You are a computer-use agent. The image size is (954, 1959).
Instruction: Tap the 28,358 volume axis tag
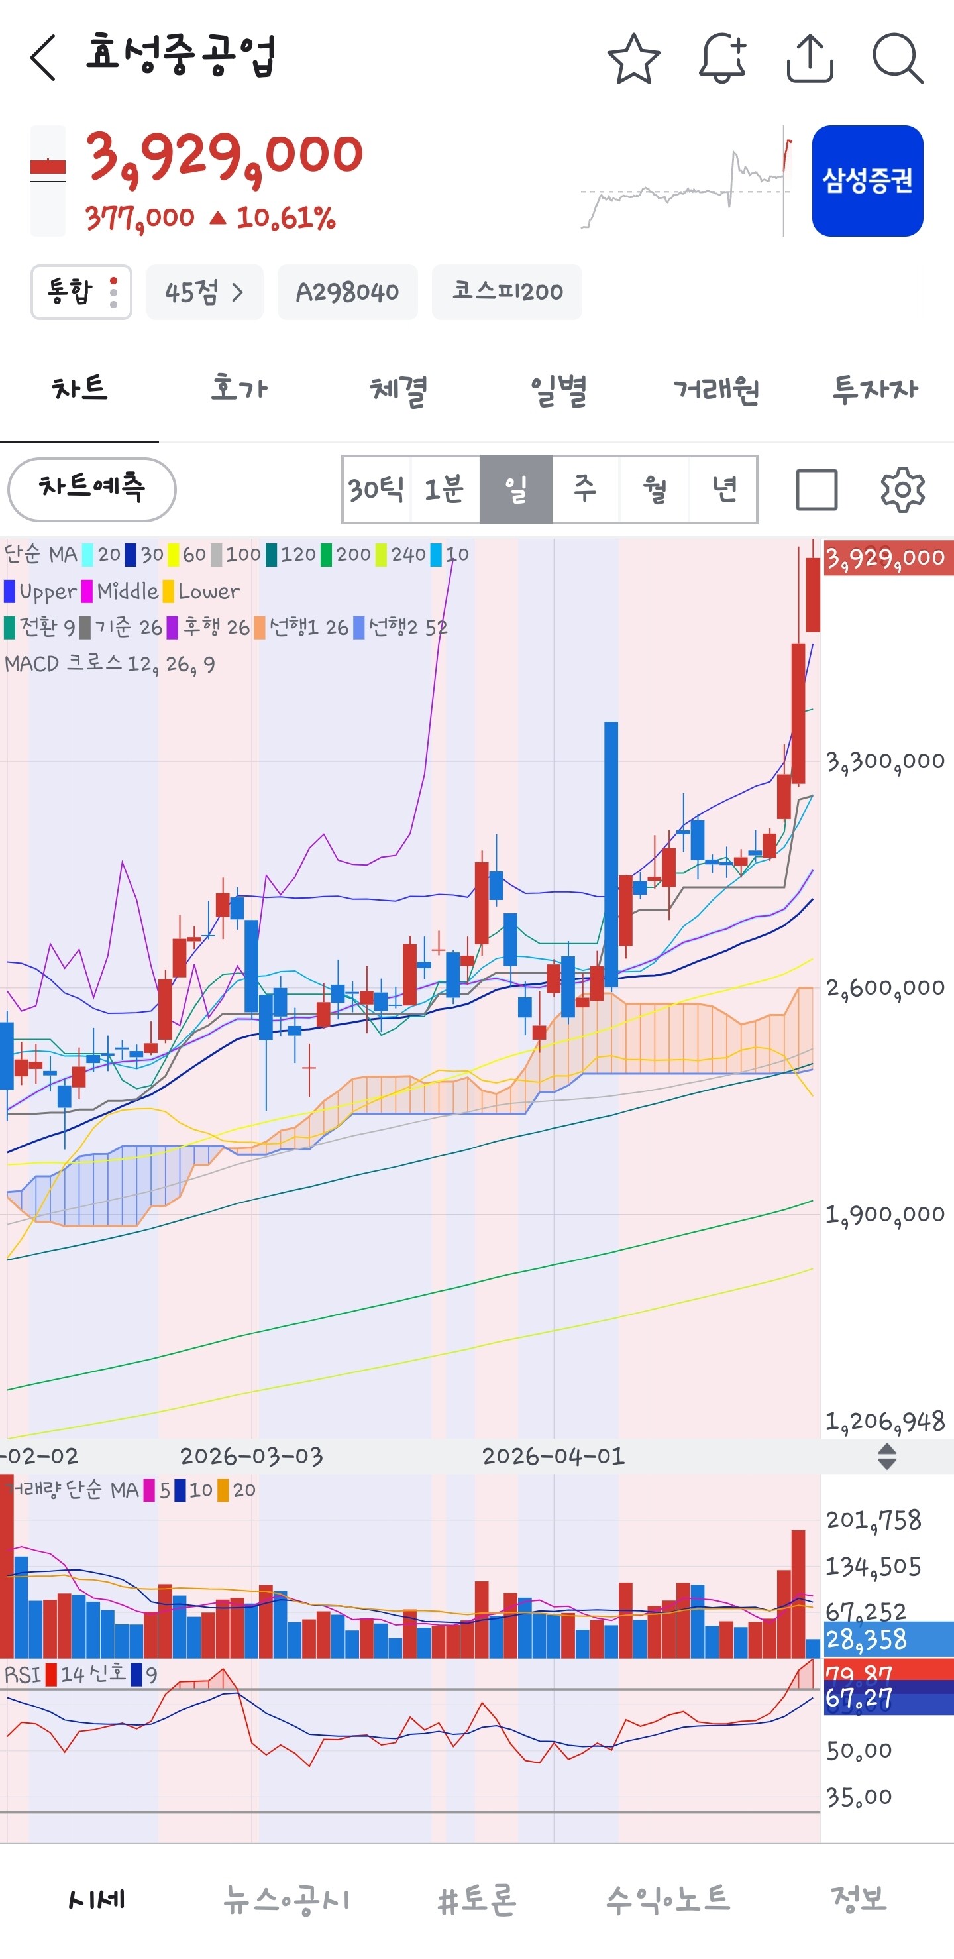coord(888,1639)
